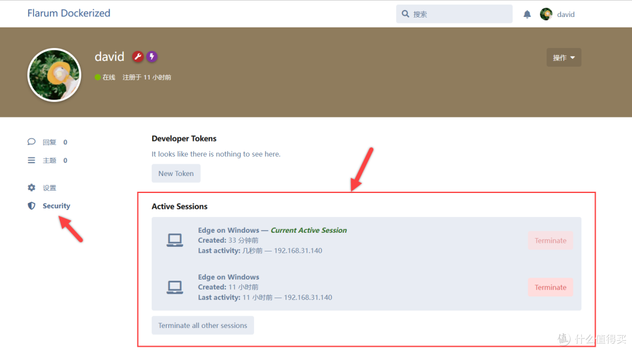This screenshot has height=352, width=632.
Task: Click 'nothing to see here' message
Action: click(216, 154)
